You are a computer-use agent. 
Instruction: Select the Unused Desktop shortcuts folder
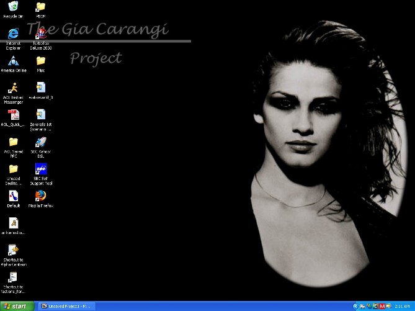coord(13,169)
